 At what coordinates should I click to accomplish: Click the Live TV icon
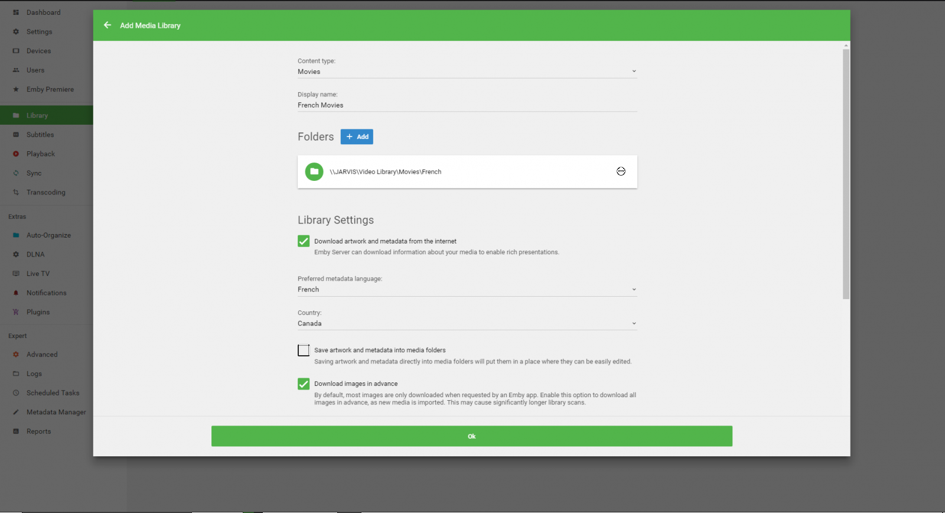coord(16,274)
